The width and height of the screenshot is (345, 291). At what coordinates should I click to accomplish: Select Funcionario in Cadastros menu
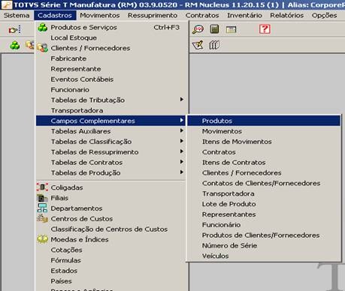(x=110, y=90)
